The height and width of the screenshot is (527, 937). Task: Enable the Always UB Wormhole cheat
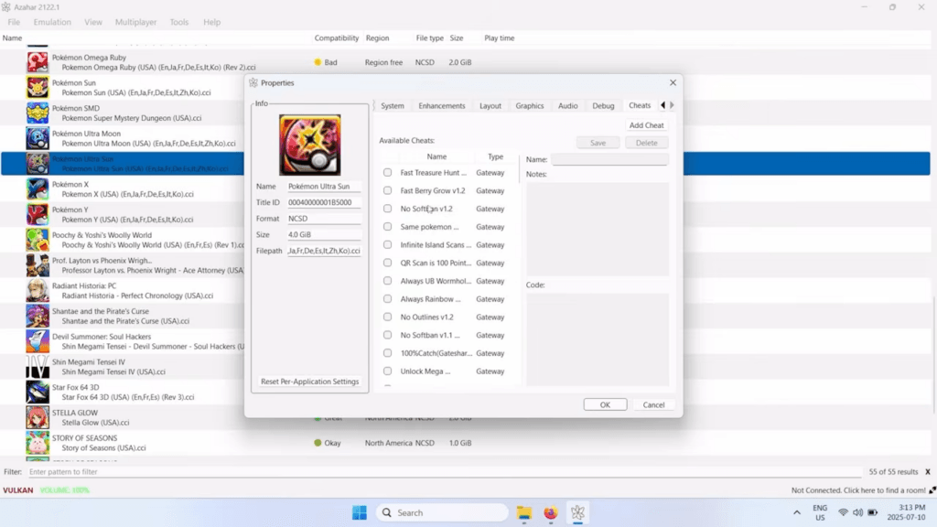(387, 281)
